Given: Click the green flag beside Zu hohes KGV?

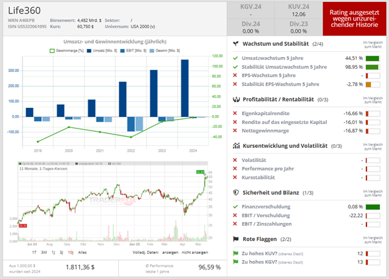Looking at the screenshot, I should click(235, 262).
